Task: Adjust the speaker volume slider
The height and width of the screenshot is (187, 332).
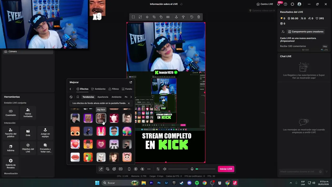Action: [178, 169]
